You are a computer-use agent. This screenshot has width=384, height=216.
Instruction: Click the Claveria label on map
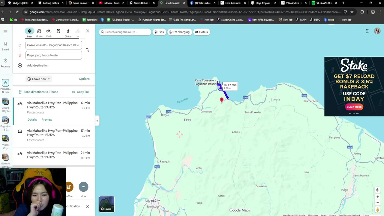point(275,100)
